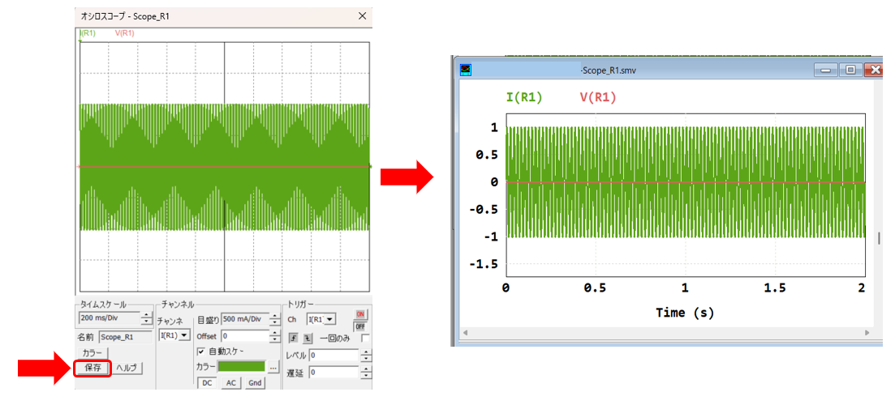
Task: Select DC coupling mode
Action: [x=207, y=383]
